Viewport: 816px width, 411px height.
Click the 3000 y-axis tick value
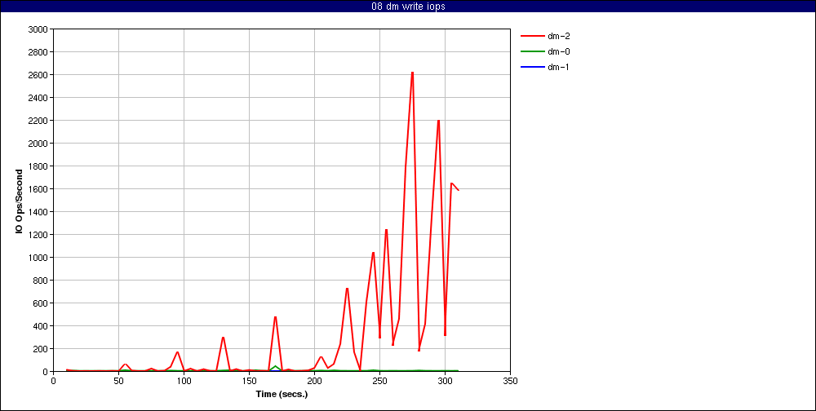38,29
